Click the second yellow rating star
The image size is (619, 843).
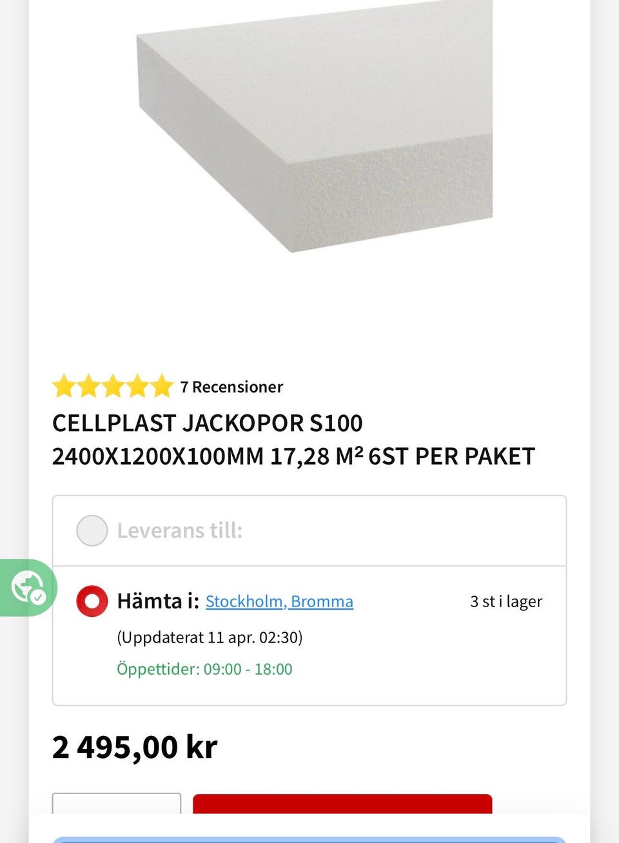(88, 387)
